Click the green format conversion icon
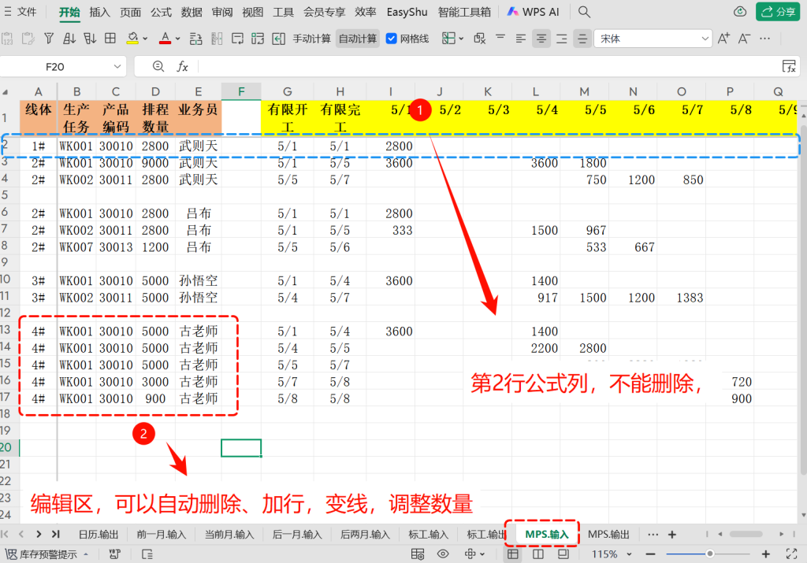This screenshot has height=563, width=807. click(x=258, y=39)
